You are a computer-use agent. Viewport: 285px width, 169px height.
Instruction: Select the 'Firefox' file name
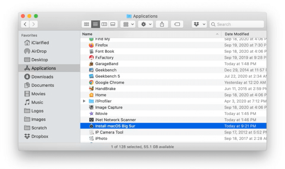(102, 45)
